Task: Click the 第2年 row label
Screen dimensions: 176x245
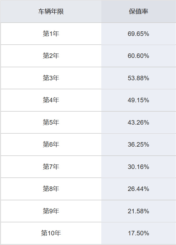Action: pos(51,56)
